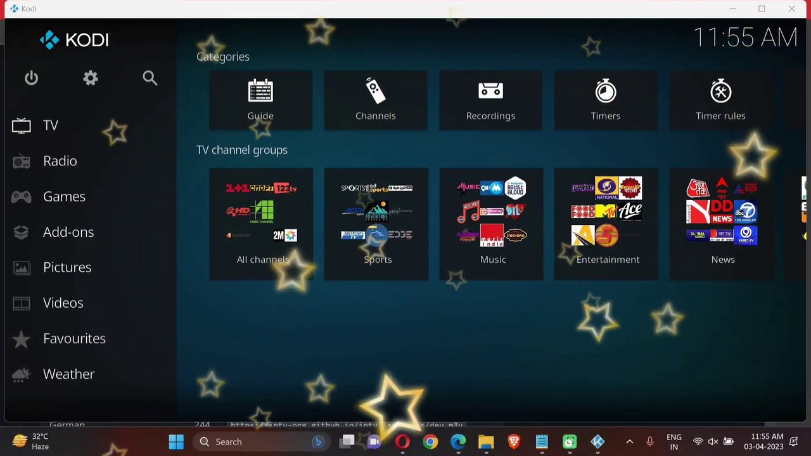811x456 pixels.
Task: Open Task View on the taskbar
Action: pos(347,441)
